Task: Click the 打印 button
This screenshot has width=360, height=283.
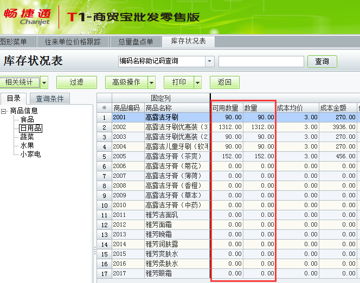Action: 178,82
